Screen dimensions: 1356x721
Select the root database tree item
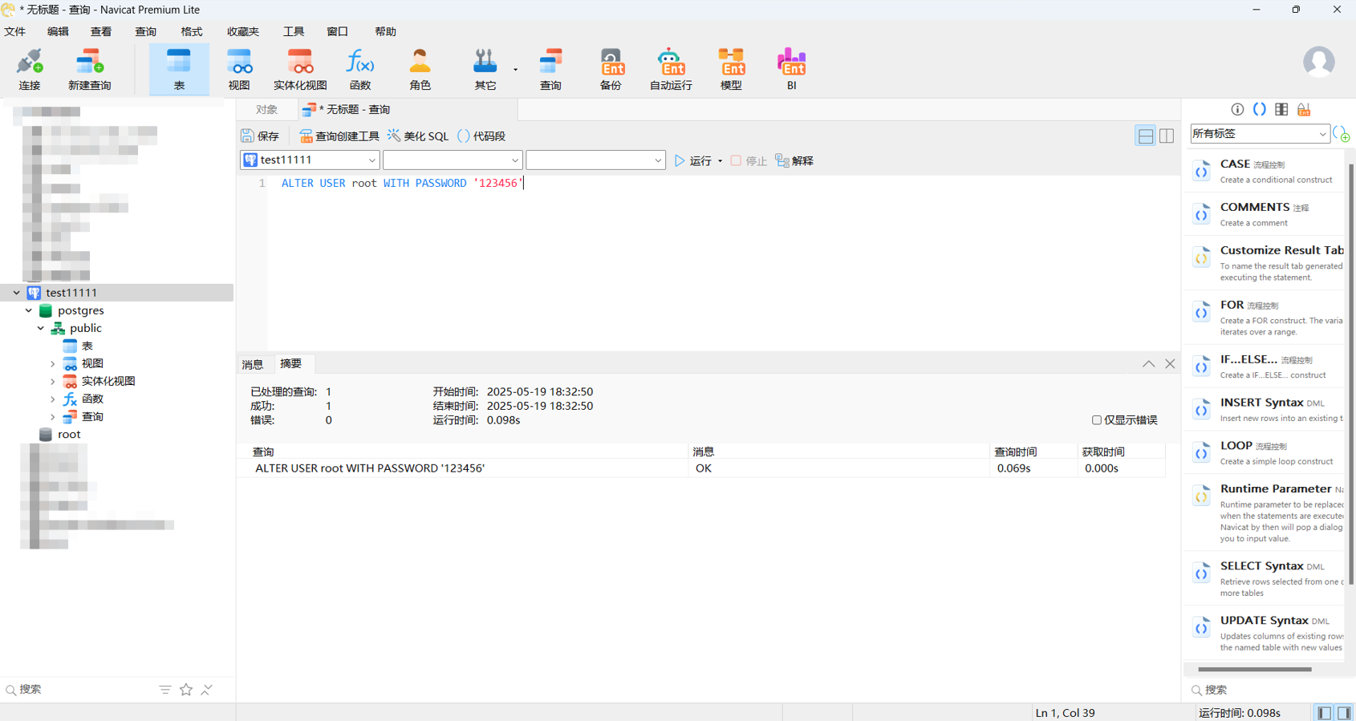[69, 434]
